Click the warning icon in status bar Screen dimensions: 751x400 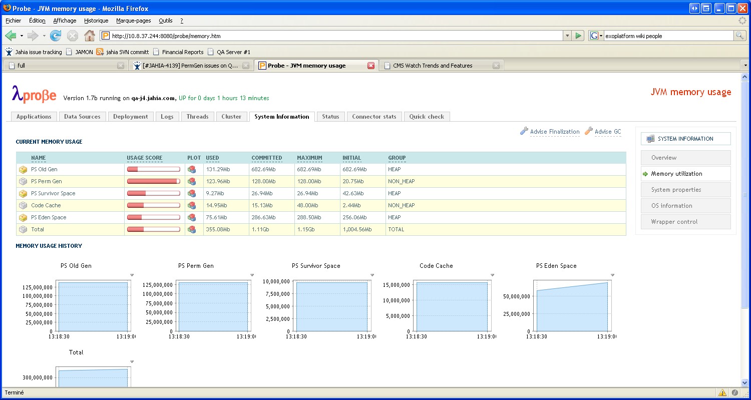tap(722, 392)
